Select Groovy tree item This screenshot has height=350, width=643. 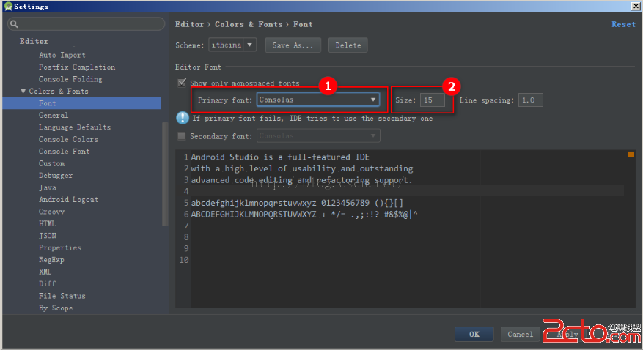51,211
